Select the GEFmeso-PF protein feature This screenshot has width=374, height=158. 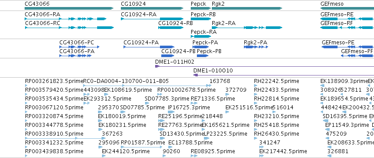coord(357,56)
